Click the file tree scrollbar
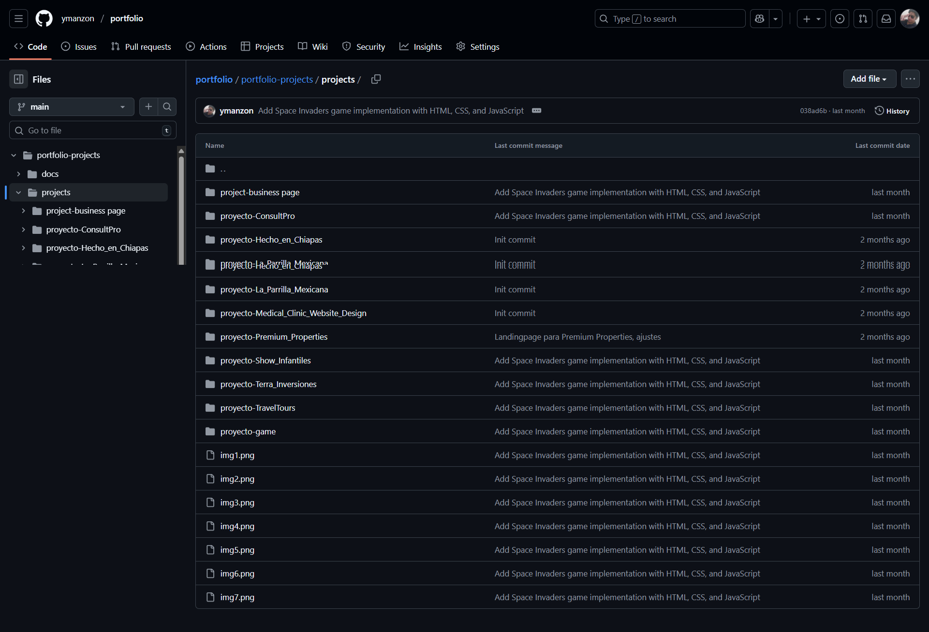 pyautogui.click(x=181, y=208)
